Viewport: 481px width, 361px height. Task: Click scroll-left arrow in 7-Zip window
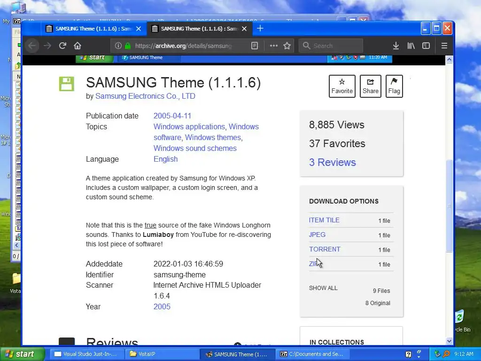click(x=16, y=245)
